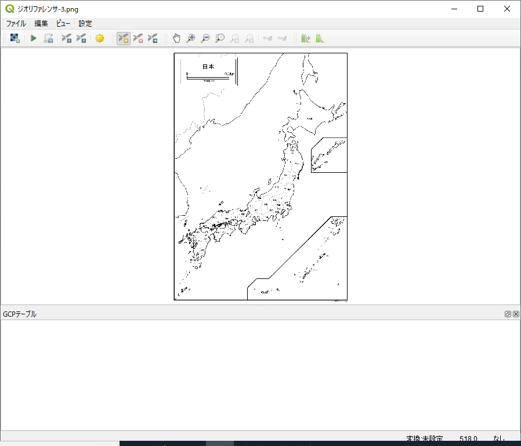Click the 変換:未設定 status text
The width and height of the screenshot is (521, 446).
425,438
